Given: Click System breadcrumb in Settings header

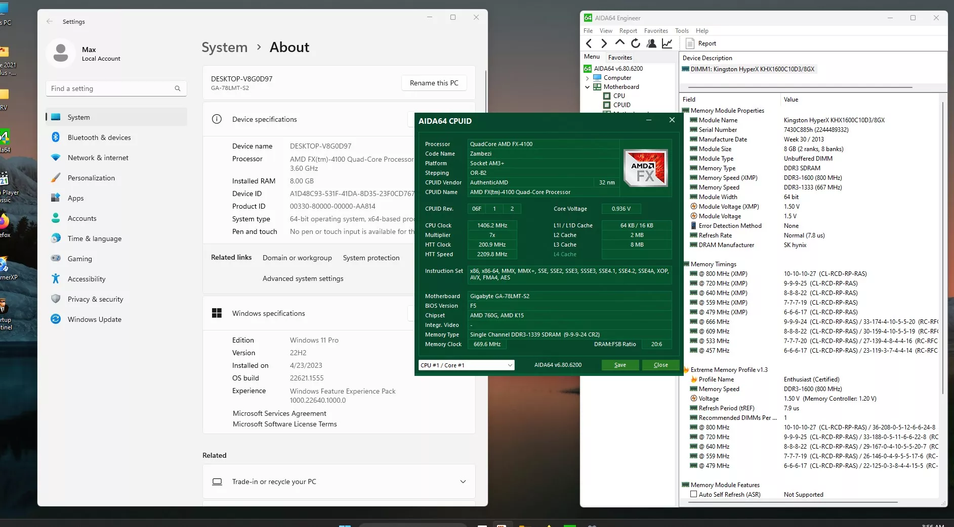Looking at the screenshot, I should 224,47.
